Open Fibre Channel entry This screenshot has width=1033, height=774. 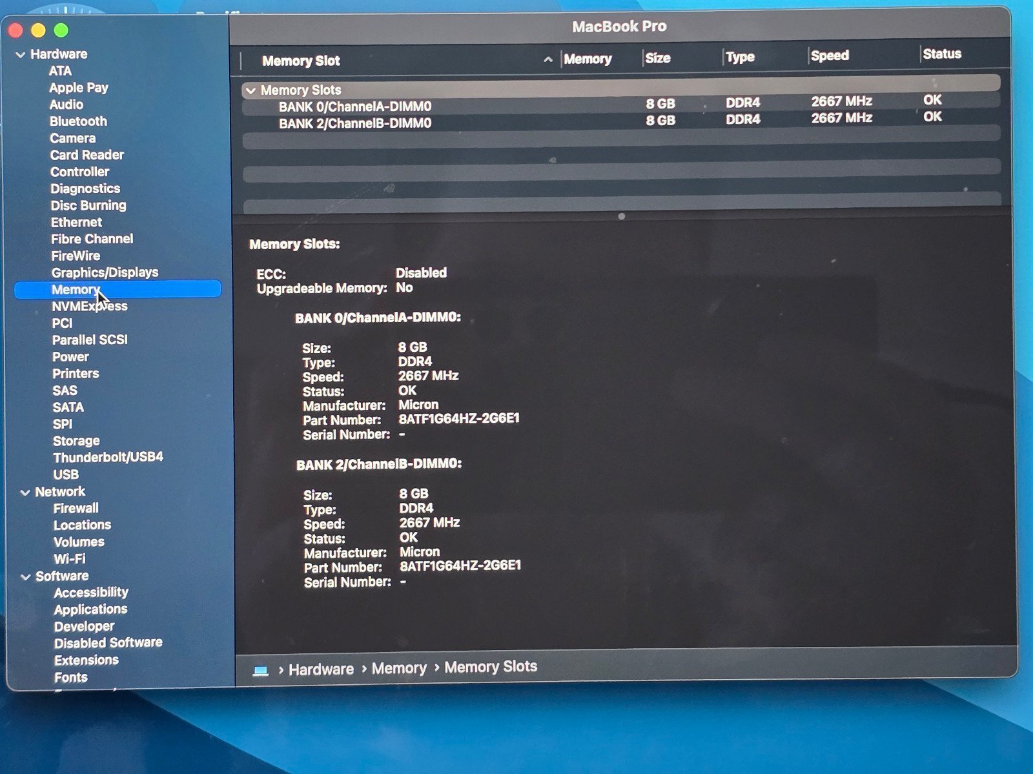click(92, 239)
